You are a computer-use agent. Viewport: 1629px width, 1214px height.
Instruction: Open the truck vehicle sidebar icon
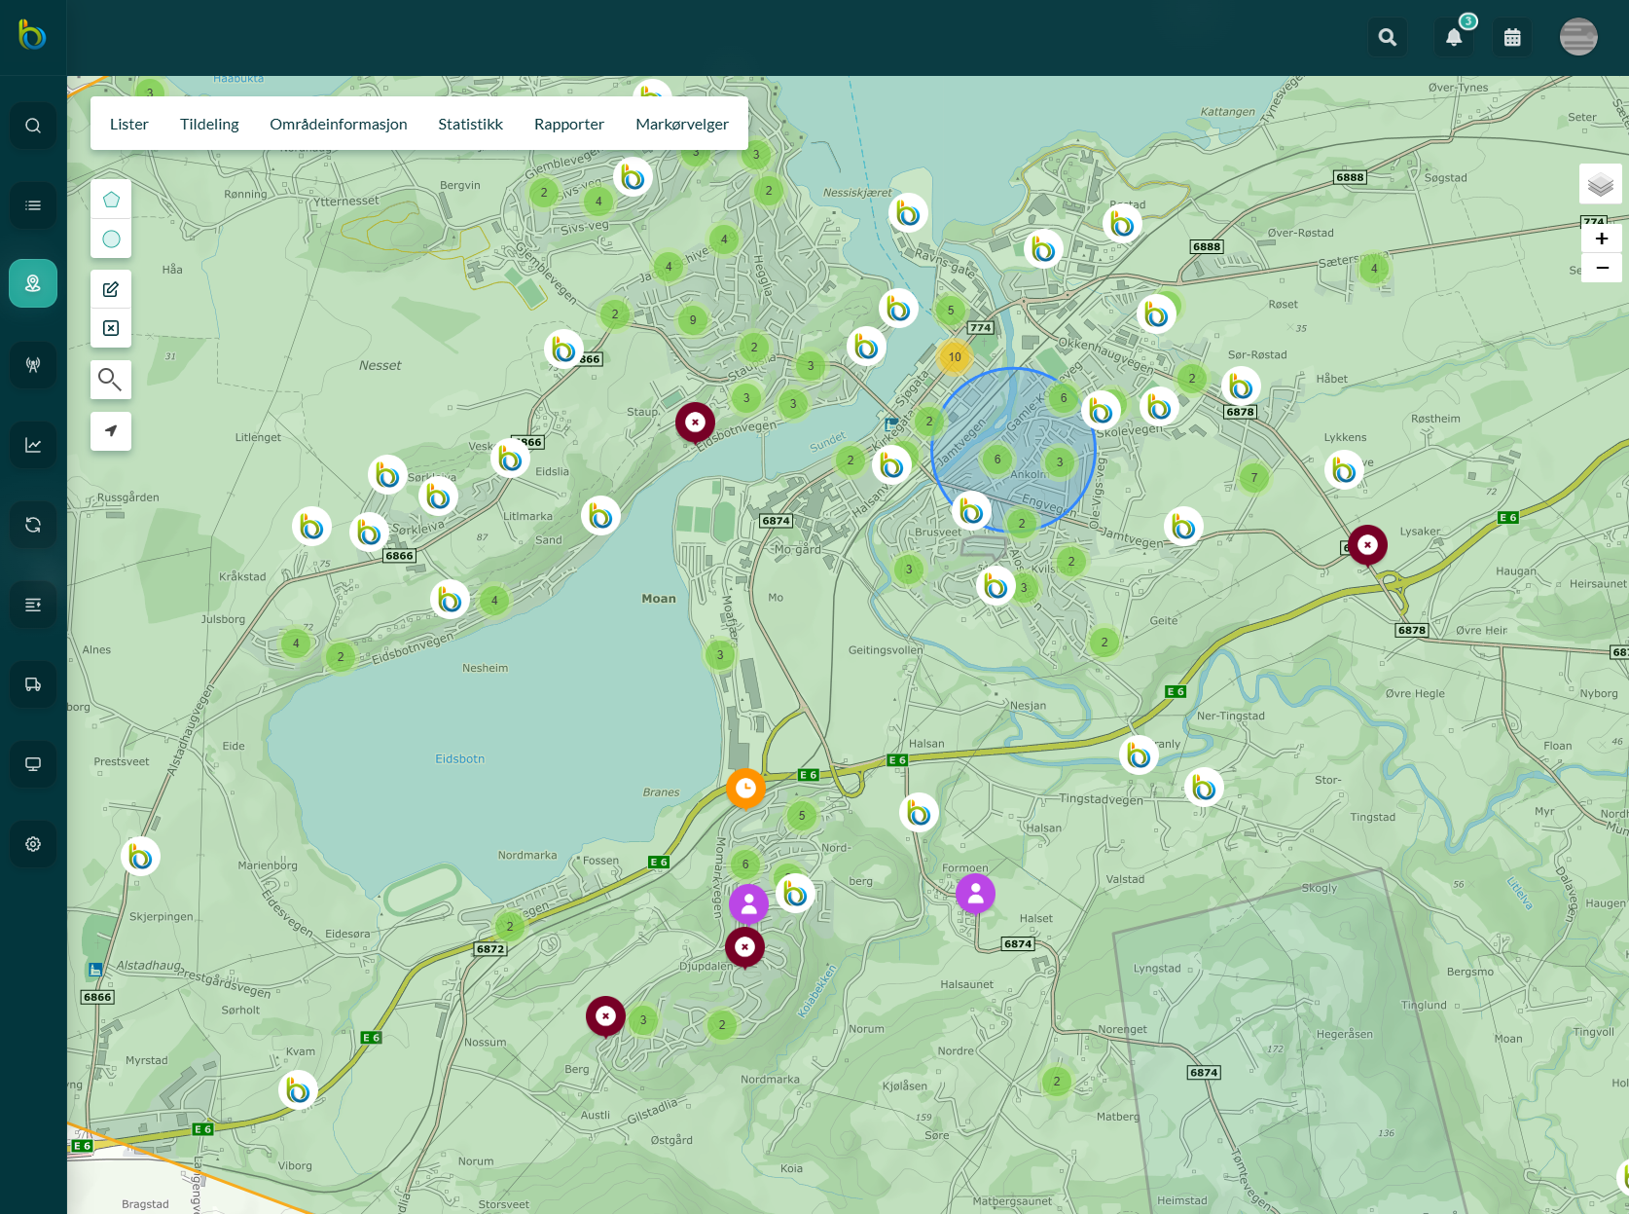tap(33, 684)
